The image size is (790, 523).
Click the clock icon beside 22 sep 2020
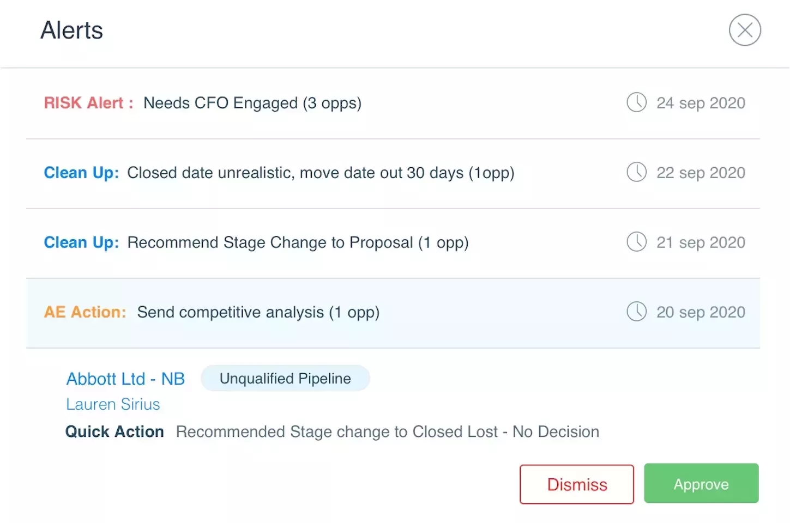[x=636, y=172]
